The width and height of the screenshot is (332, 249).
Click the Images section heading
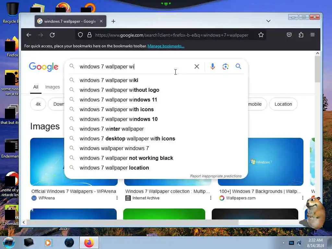tap(45, 126)
